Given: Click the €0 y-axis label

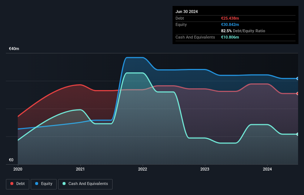Looking at the screenshot, I should point(11,160).
